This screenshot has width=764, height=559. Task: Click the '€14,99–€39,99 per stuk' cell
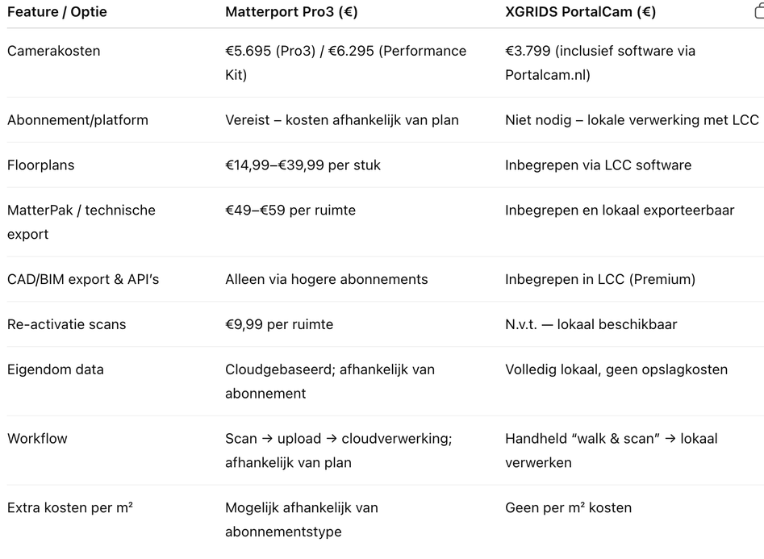(303, 165)
